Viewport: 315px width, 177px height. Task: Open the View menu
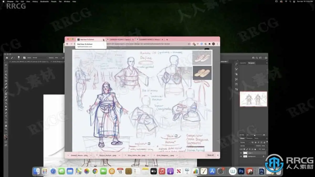(x=28, y=1)
